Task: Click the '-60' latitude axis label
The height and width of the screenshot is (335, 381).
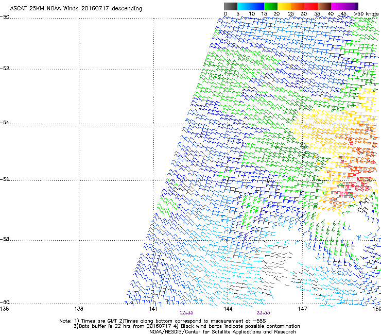Action: click(x=5, y=303)
